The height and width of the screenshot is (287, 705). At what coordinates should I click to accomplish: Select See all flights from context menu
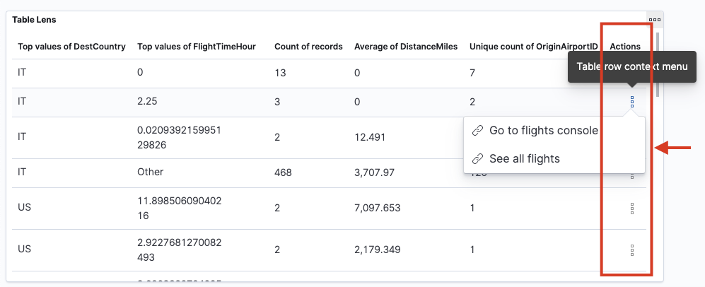[x=524, y=159]
